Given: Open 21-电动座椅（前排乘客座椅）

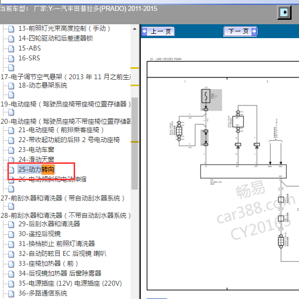Looking at the screenshot, I should [x=61, y=130].
